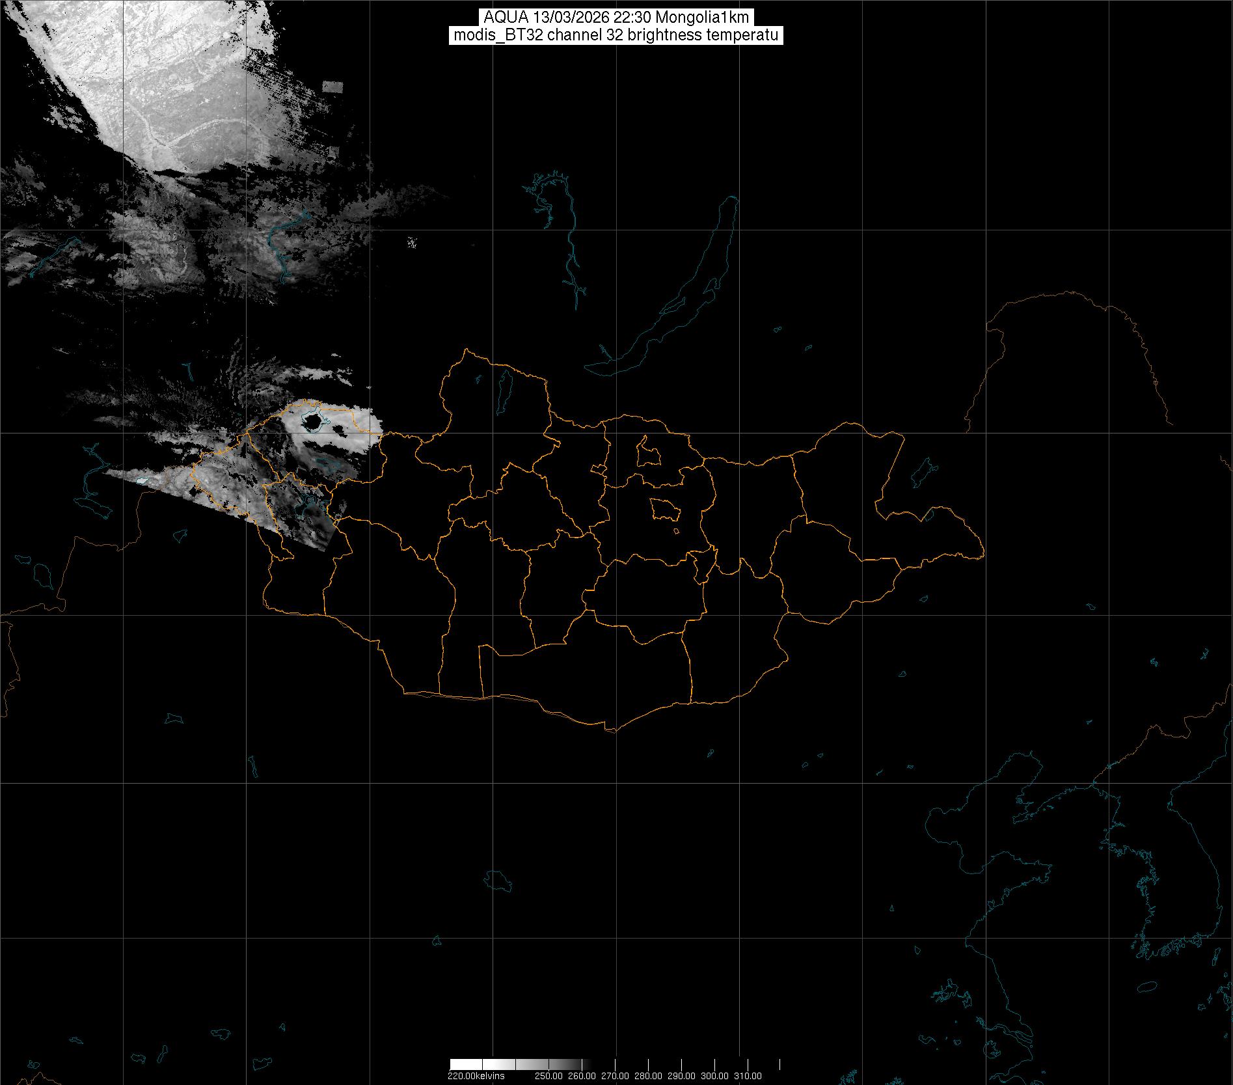Click the "260.00" colorbar label
This screenshot has width=1233, height=1085.
click(582, 1076)
